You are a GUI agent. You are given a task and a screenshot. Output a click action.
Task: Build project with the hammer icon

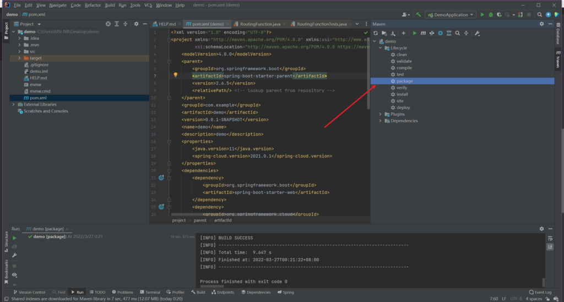pos(419,14)
